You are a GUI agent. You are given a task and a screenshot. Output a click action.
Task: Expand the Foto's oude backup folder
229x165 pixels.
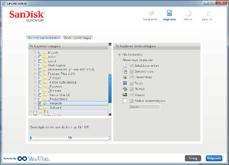click(35, 82)
